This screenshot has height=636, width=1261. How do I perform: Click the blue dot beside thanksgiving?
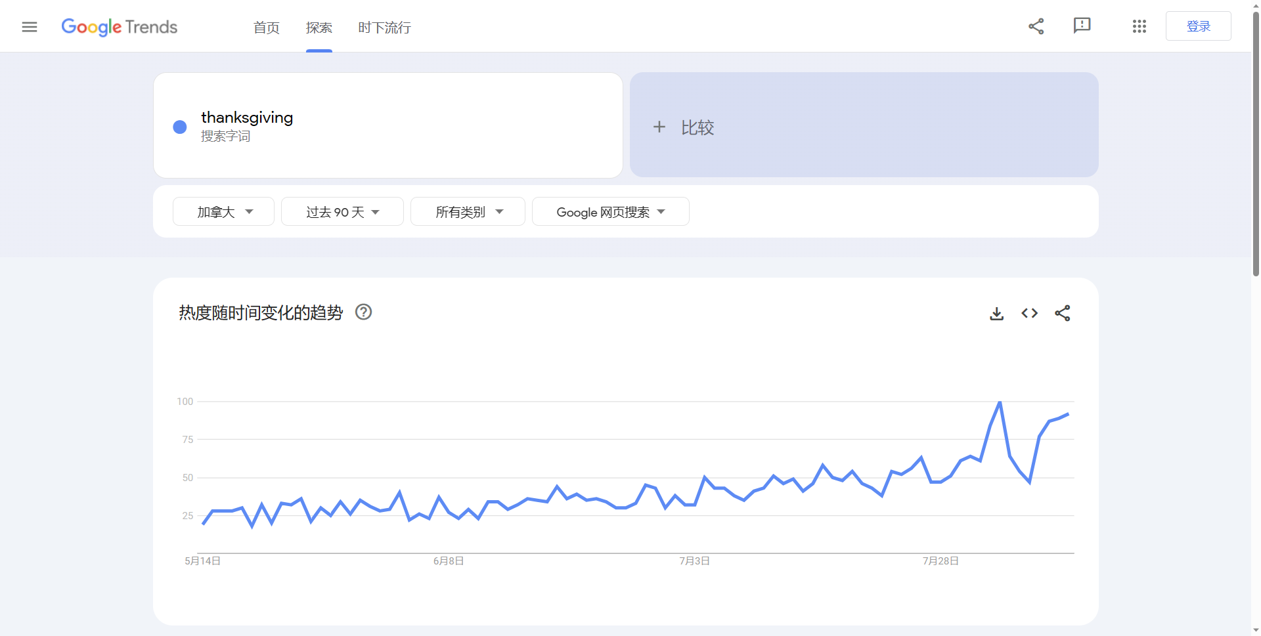(x=180, y=127)
